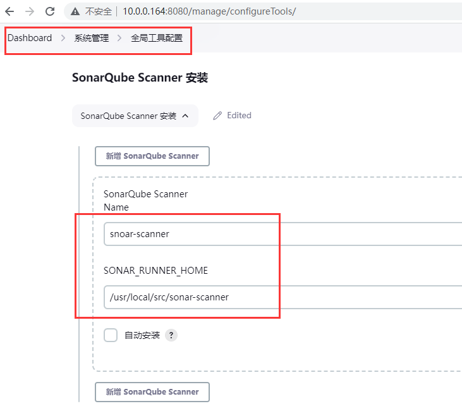
Task: Open the 全局工具配置 breadcrumb
Action: click(157, 38)
